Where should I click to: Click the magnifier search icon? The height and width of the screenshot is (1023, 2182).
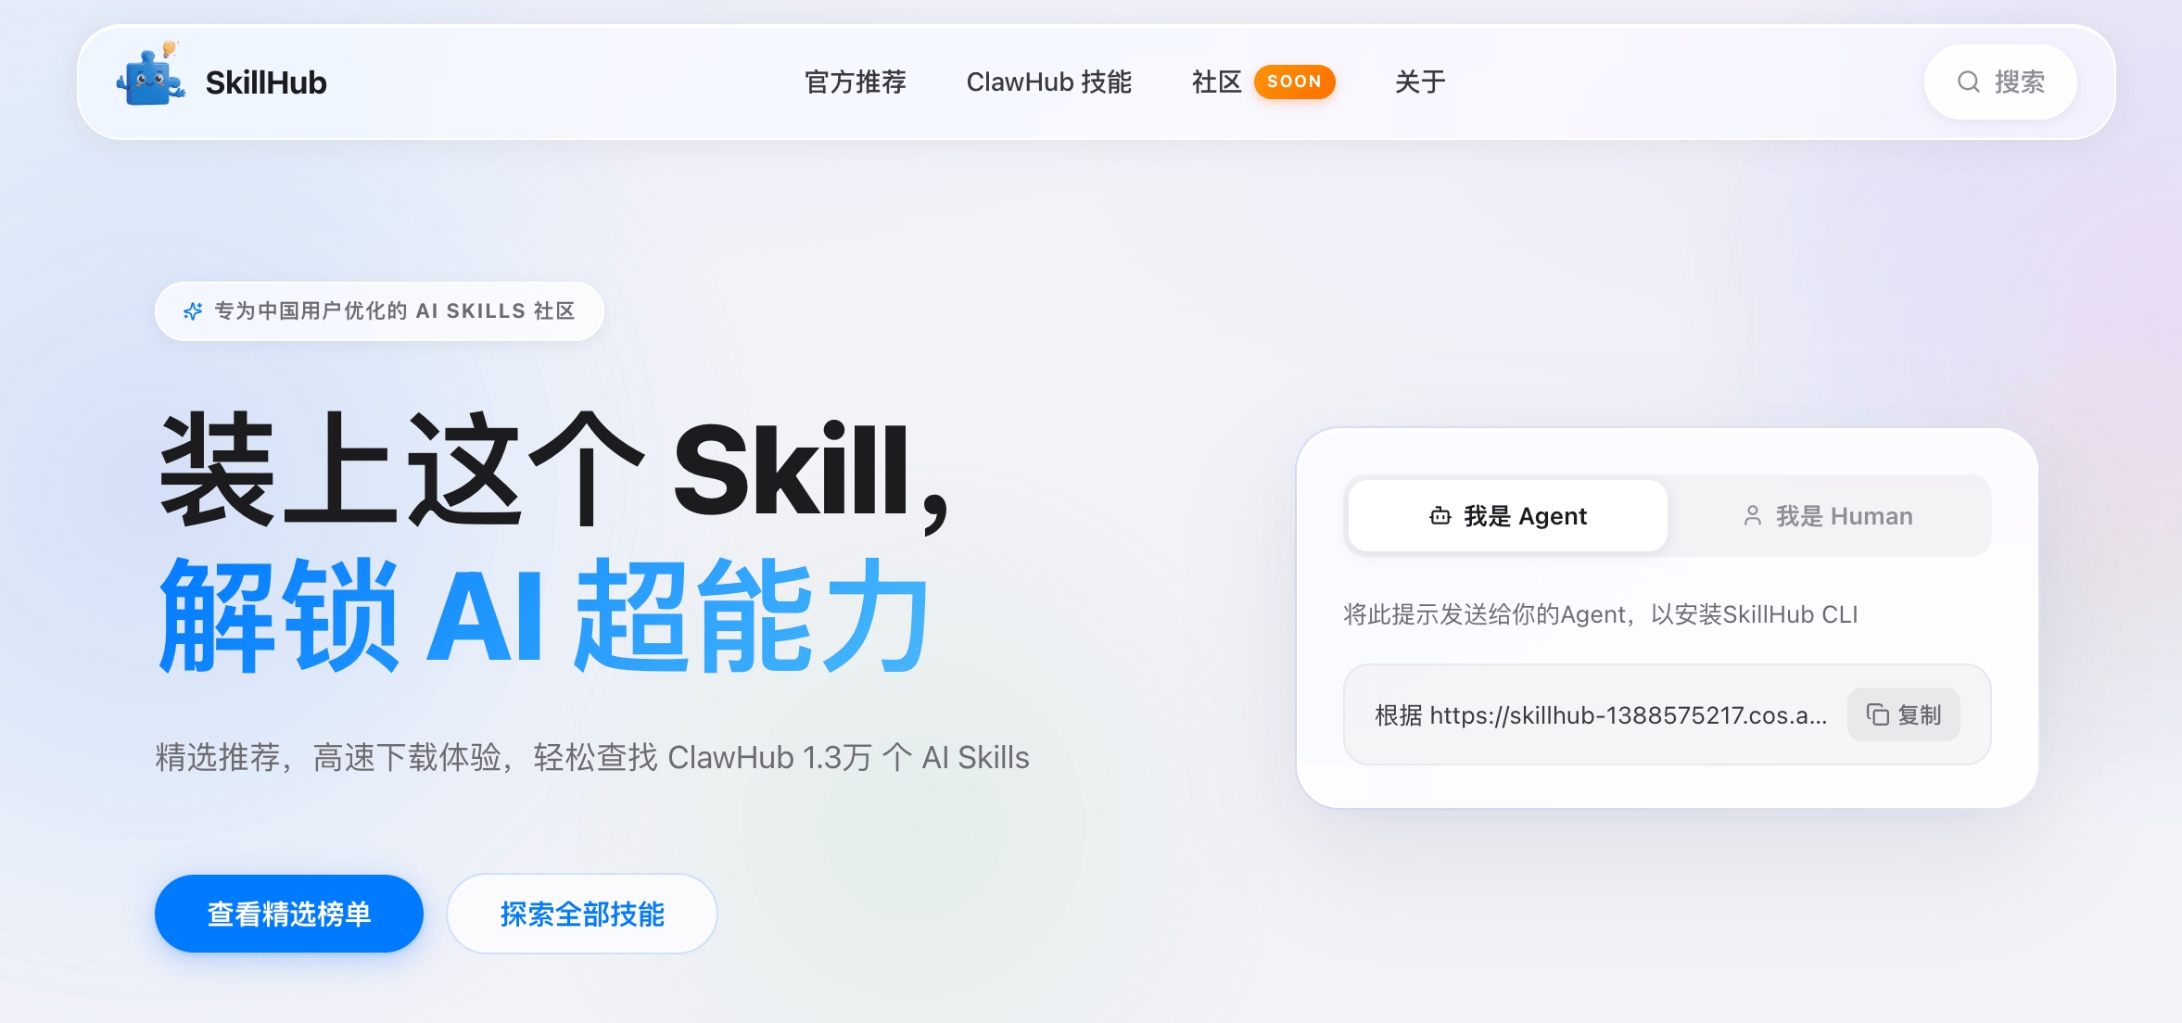pos(1969,82)
